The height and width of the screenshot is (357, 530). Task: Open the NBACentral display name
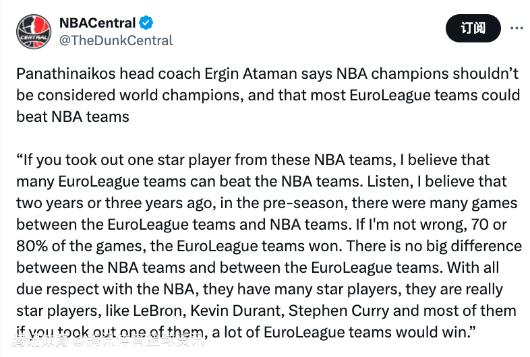point(97,23)
